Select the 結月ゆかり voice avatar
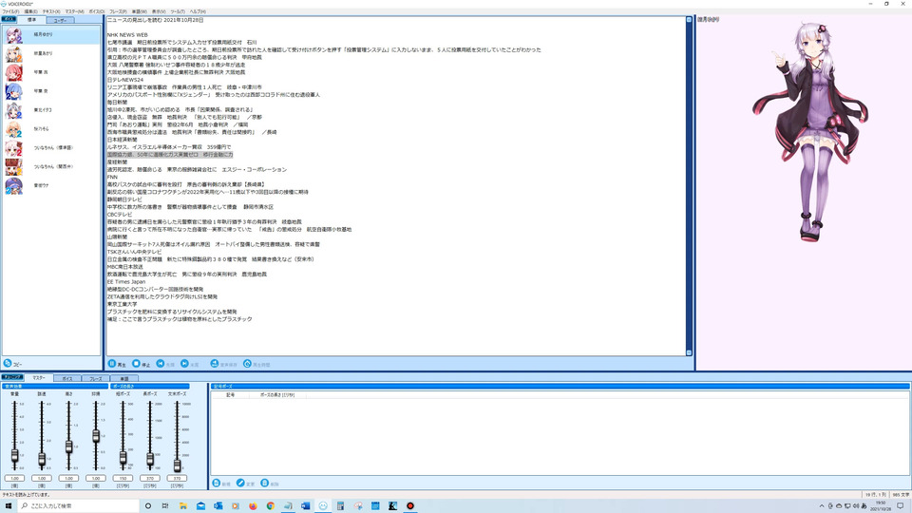The image size is (912, 513). [13, 35]
